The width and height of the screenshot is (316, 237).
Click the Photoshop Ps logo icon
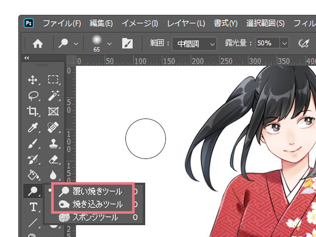coord(29,23)
